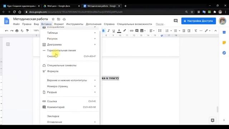This screenshot has height=129, width=229.
Task: Print the document
Action: click(17, 31)
